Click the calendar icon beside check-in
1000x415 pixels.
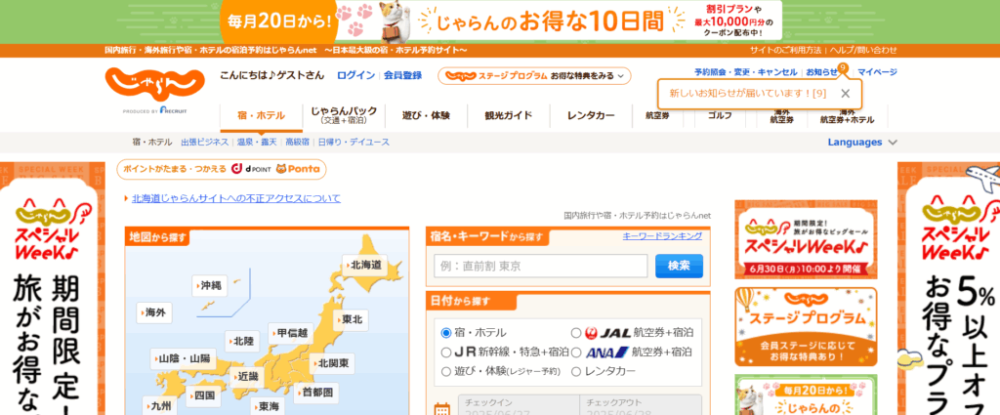click(442, 408)
